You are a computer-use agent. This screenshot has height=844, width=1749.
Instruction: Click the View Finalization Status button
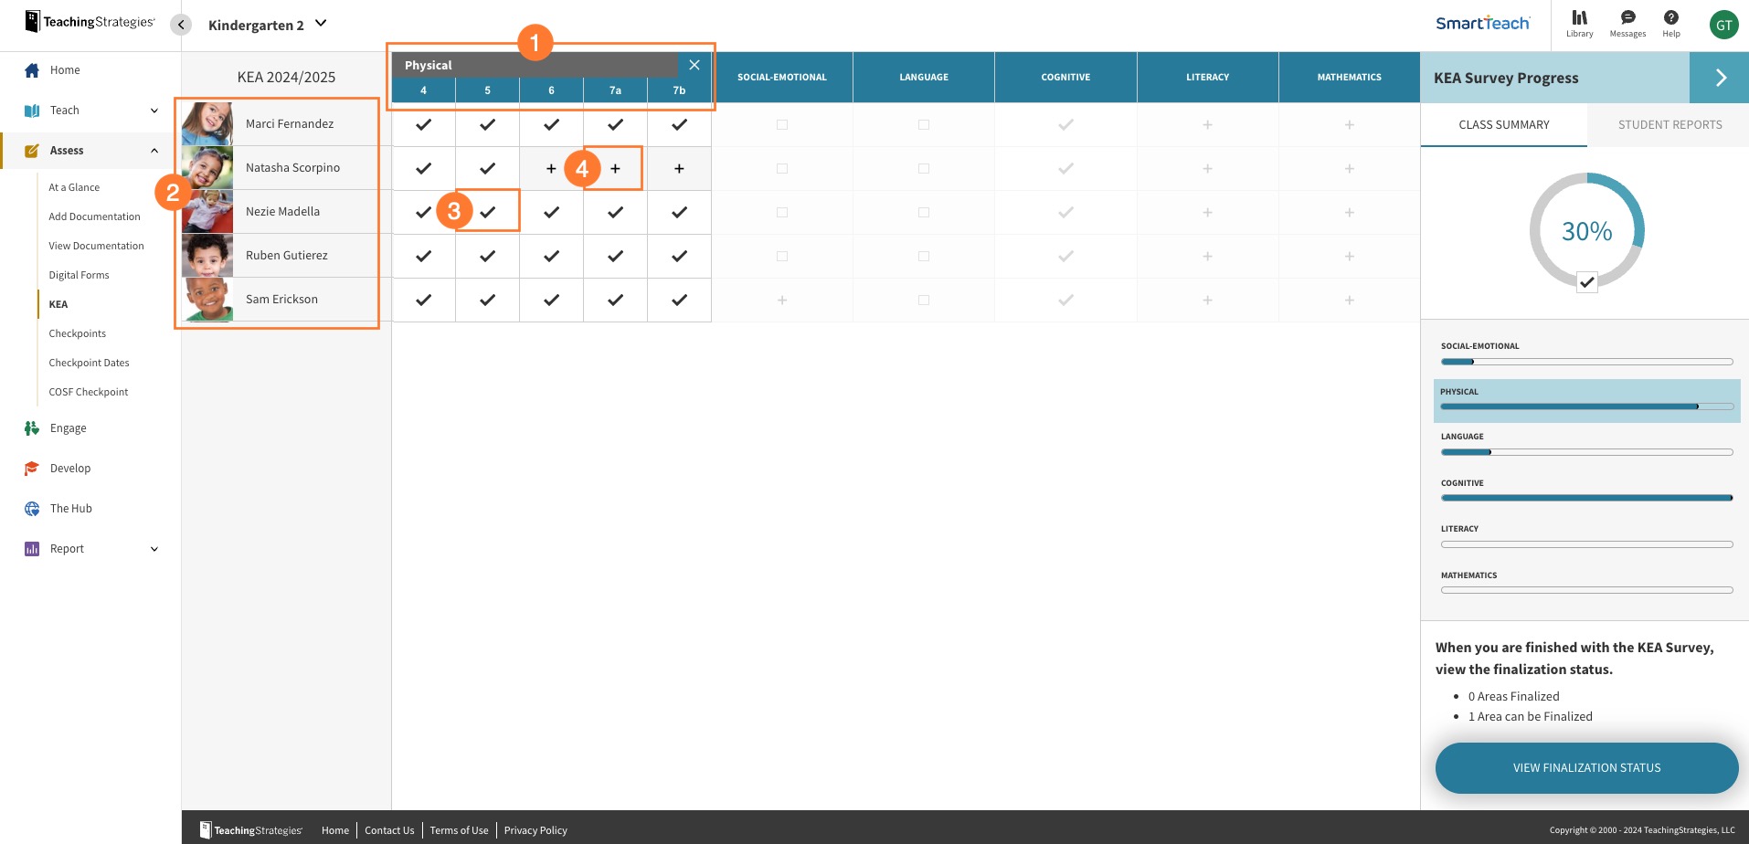click(x=1586, y=767)
